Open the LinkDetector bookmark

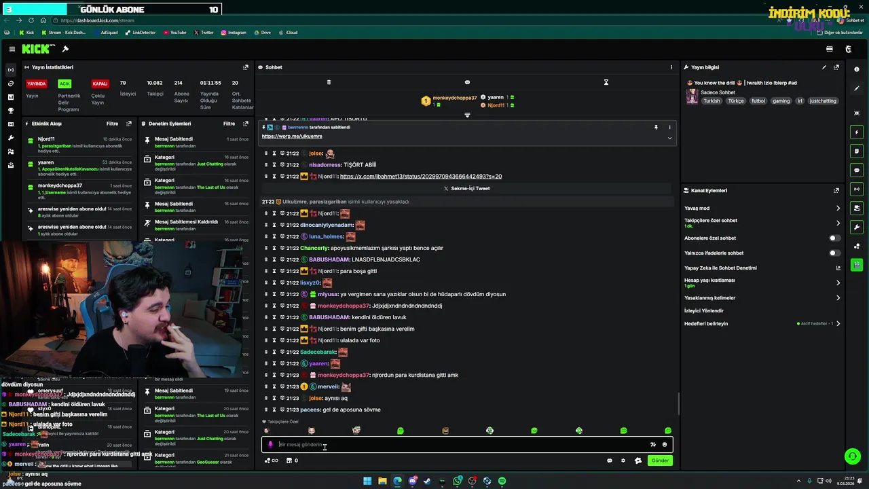point(141,33)
